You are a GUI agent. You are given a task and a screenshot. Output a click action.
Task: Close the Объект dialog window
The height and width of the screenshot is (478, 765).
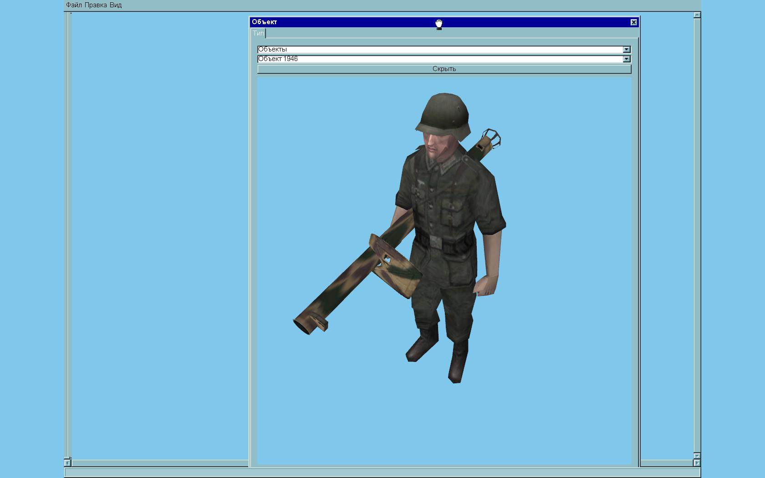pos(633,22)
